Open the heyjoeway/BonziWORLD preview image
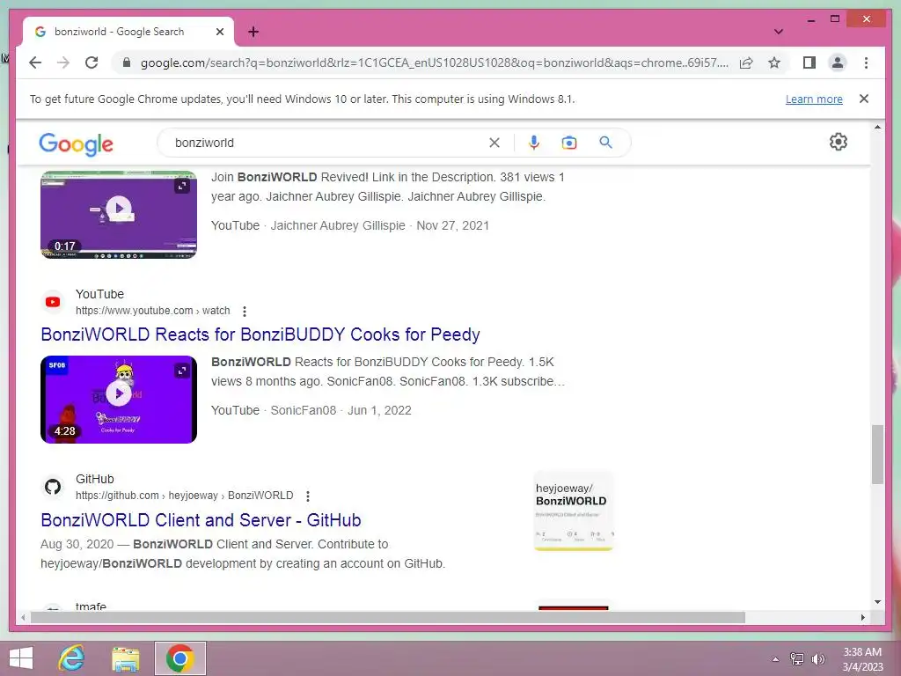 click(574, 511)
